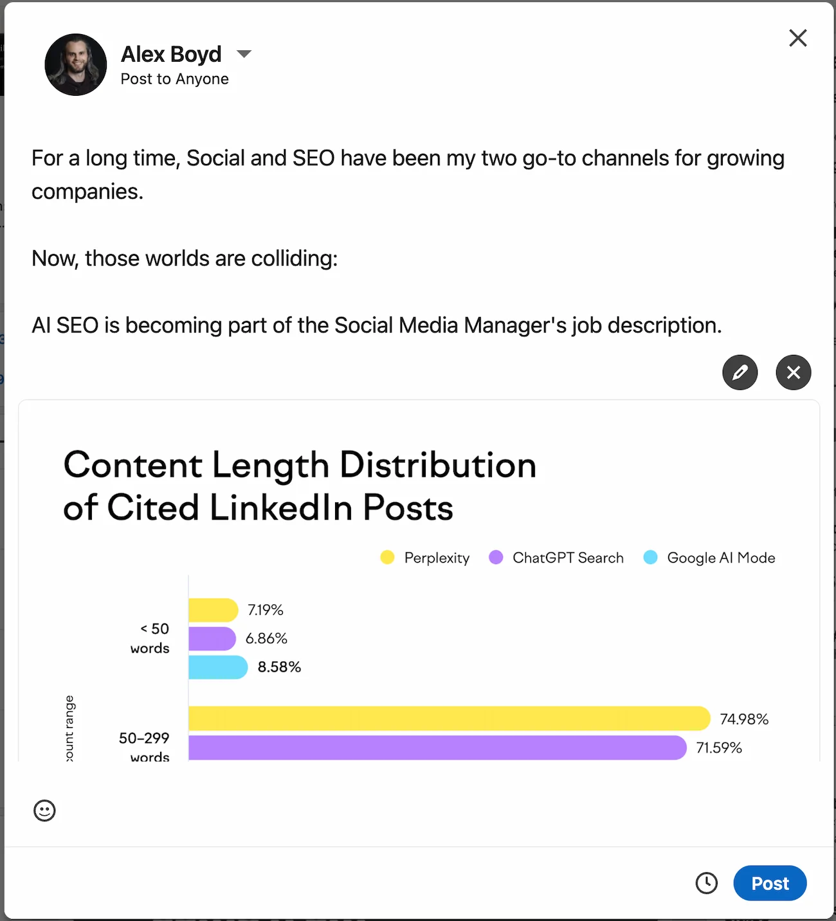This screenshot has width=836, height=921.
Task: Open the audience dropdown next to Alex Boyd
Action: [244, 54]
